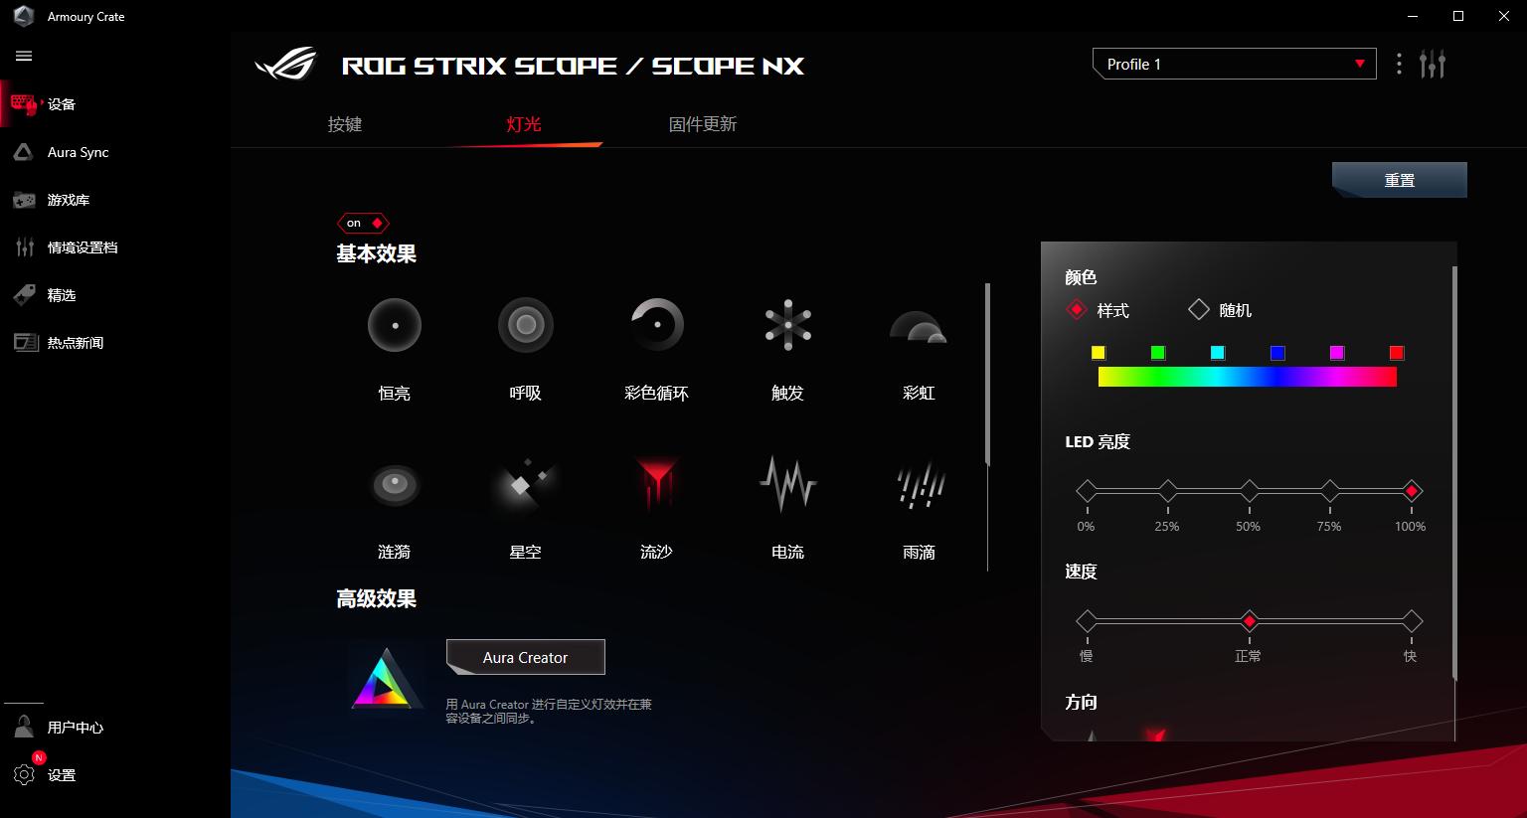Select the 彩虹 rainbow effect icon
This screenshot has width=1527, height=818.
click(x=919, y=327)
